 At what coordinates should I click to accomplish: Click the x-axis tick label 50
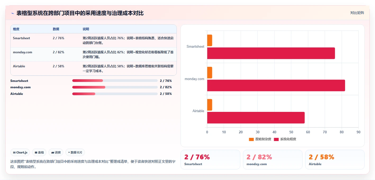(291, 132)
